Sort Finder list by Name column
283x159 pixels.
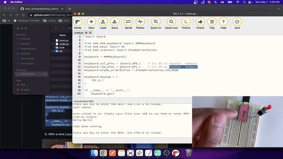62,35
